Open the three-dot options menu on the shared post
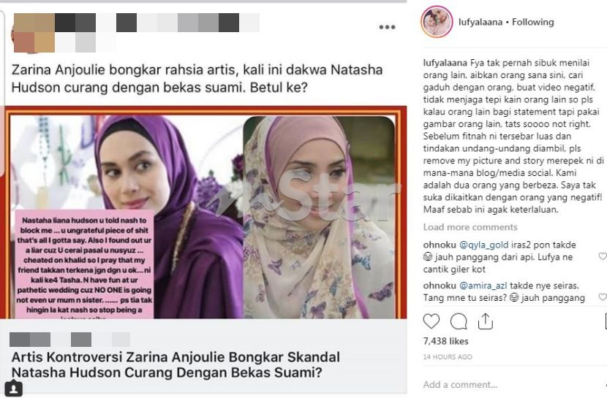 (387, 27)
